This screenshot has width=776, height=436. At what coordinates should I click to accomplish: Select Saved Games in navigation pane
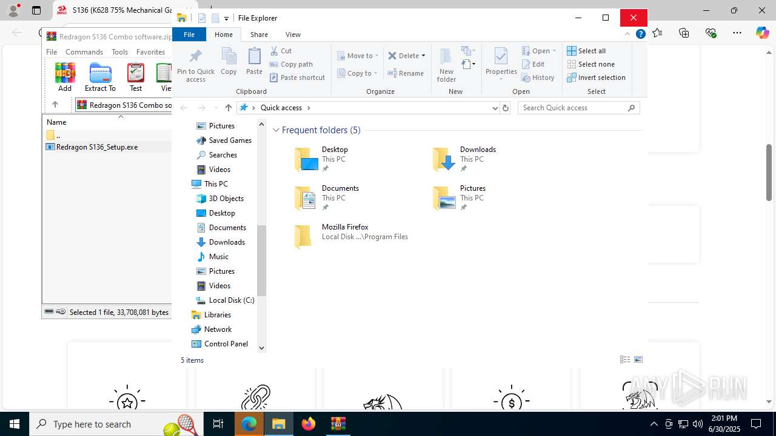(x=224, y=140)
